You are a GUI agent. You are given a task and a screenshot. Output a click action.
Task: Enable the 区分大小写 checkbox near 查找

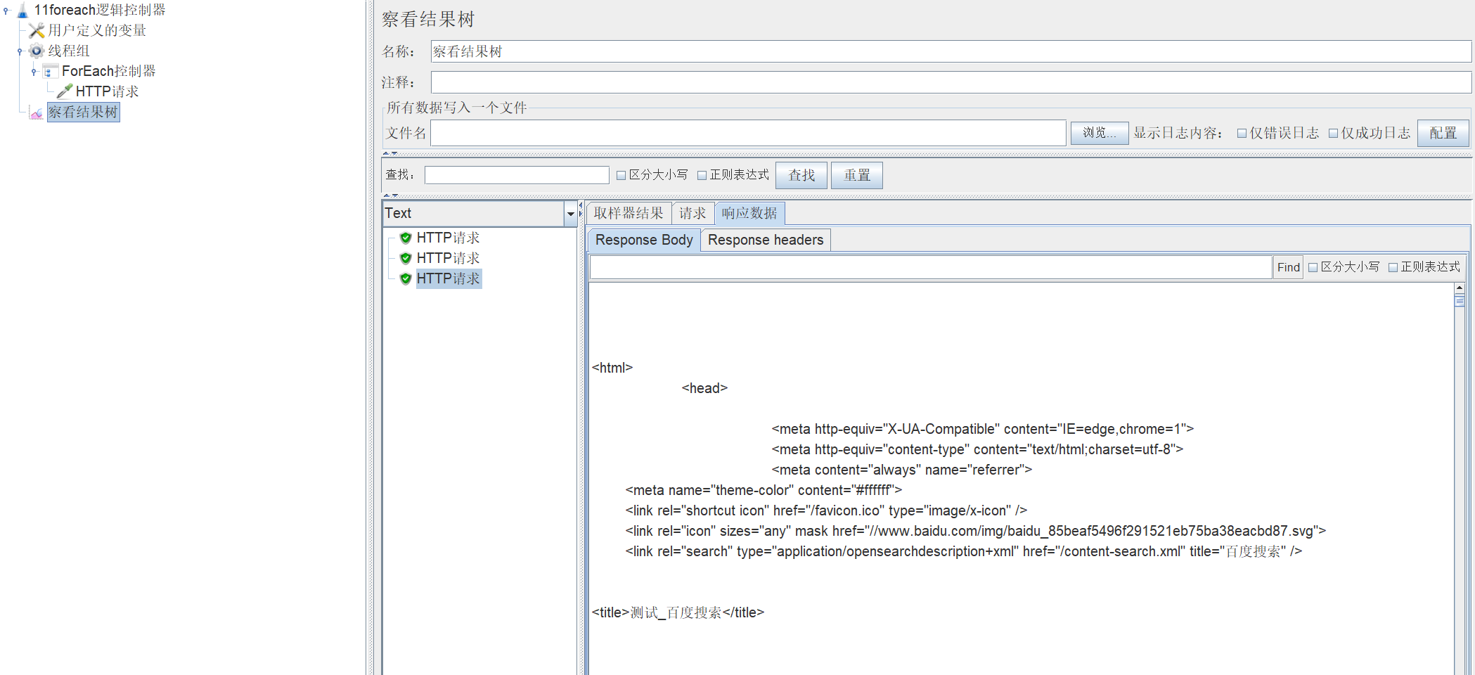[x=621, y=174]
